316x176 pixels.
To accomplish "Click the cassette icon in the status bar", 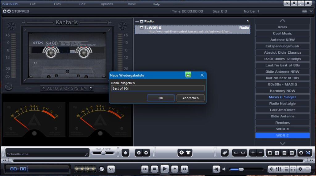I will (x=305, y=11).
